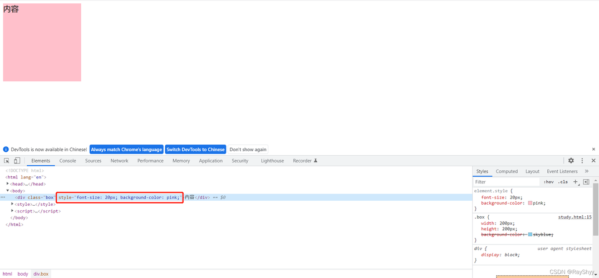
Task: Activate the inspect element picker icon
Action: coord(7,161)
